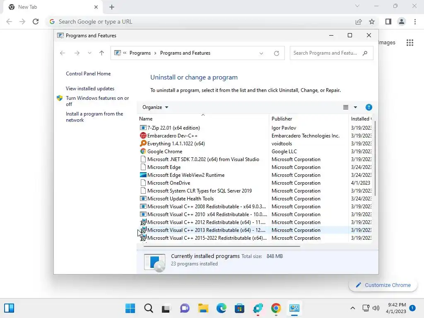Image resolution: width=424 pixels, height=318 pixels.
Task: Expand address bar history dropdown
Action: (261, 53)
